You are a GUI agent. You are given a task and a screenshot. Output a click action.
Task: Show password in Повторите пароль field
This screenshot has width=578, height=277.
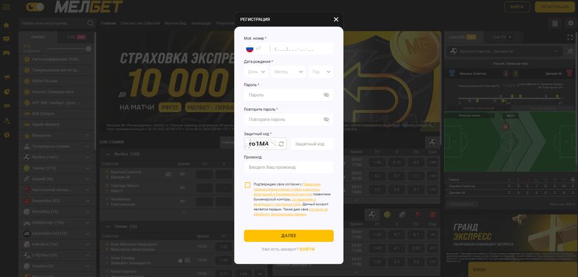tap(326, 120)
